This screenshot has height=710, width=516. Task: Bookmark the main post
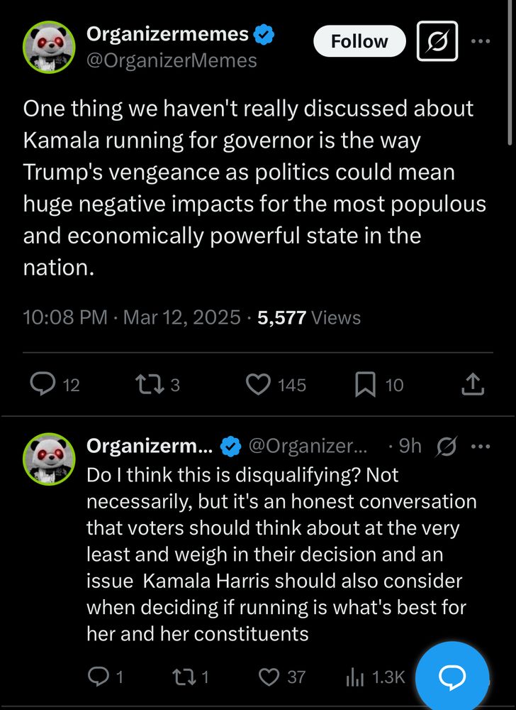365,385
